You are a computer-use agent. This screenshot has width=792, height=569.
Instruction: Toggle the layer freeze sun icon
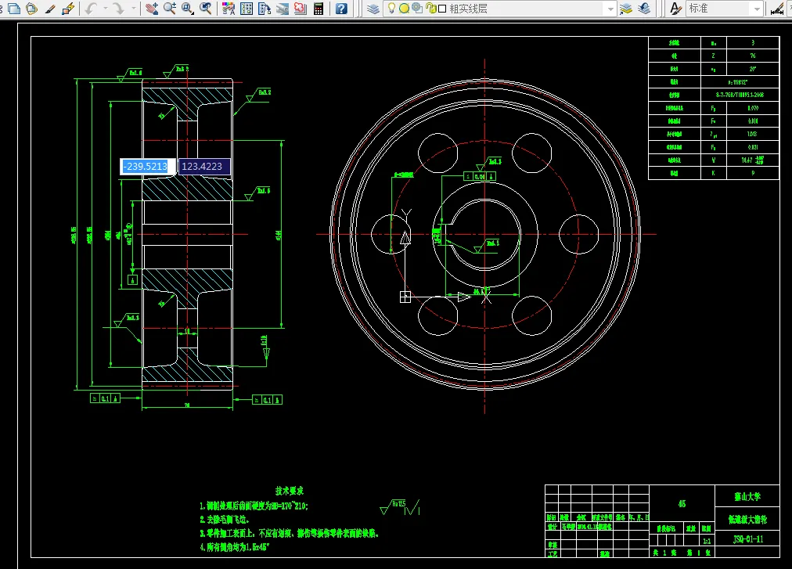[404, 9]
